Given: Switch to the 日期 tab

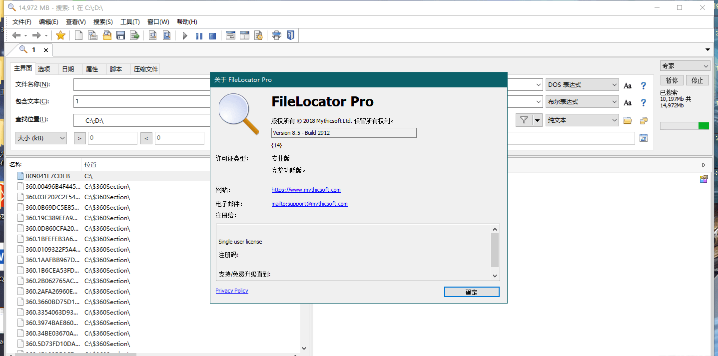Looking at the screenshot, I should (68, 69).
